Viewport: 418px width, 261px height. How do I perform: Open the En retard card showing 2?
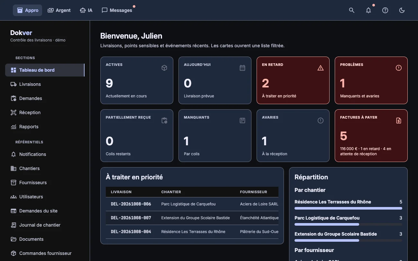point(293,80)
